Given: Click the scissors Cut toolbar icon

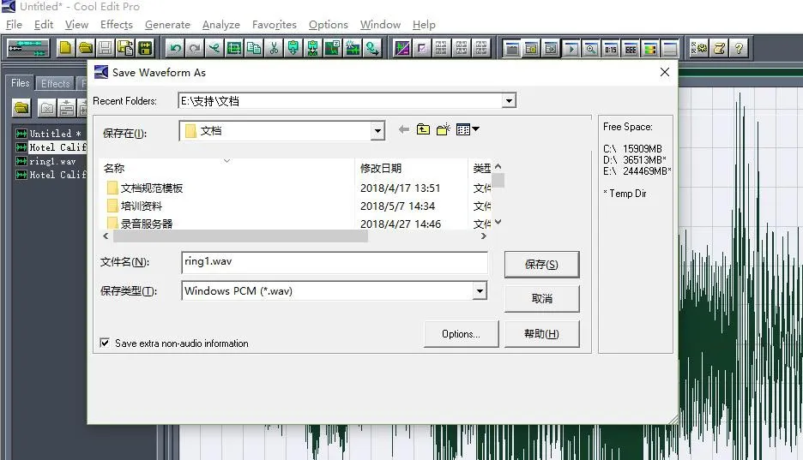Looking at the screenshot, I should click(x=274, y=48).
